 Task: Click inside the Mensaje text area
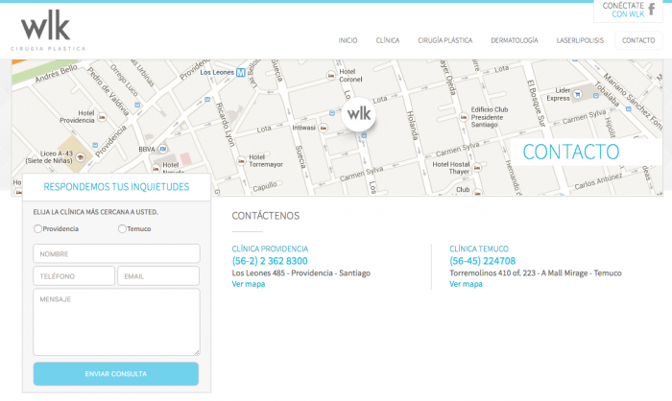pyautogui.click(x=116, y=321)
